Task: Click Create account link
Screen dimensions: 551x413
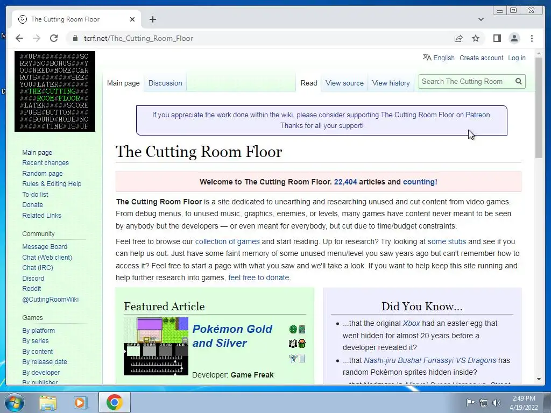Action: [482, 58]
